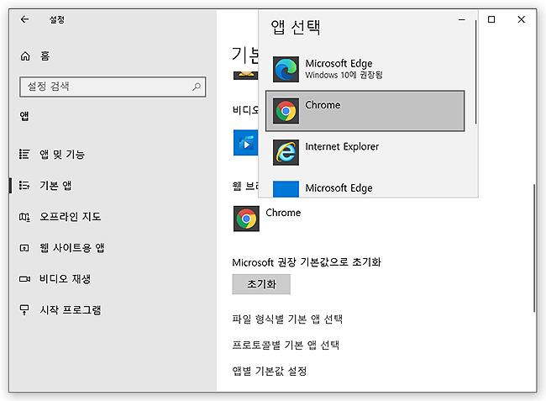
Task: Click the home icon in sidebar
Action: 25,55
